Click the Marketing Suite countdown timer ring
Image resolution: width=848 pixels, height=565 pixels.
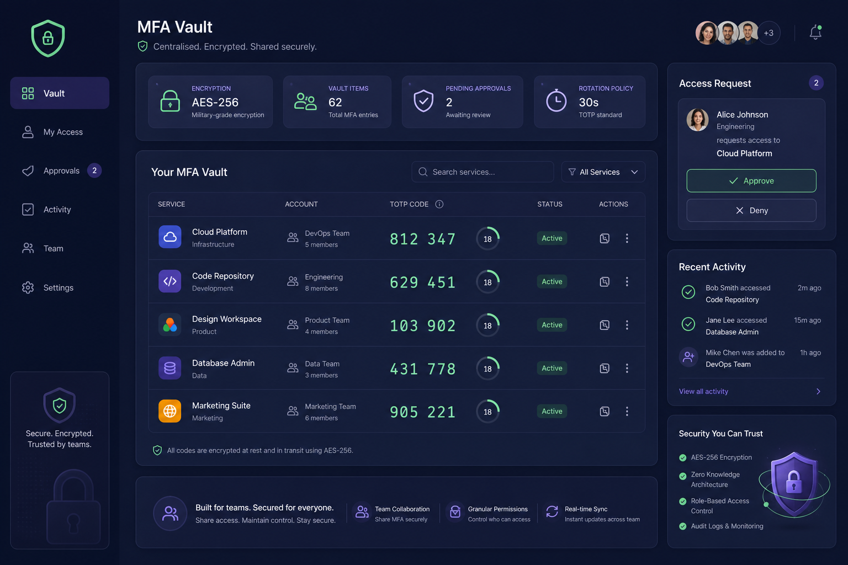point(487,412)
